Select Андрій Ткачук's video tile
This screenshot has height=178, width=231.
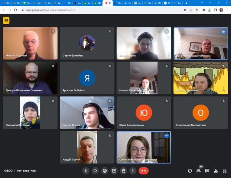click(87, 147)
